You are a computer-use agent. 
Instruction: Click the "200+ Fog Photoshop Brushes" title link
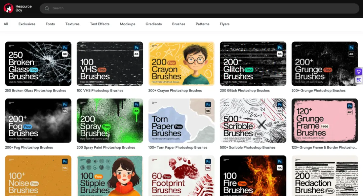[x=29, y=147]
